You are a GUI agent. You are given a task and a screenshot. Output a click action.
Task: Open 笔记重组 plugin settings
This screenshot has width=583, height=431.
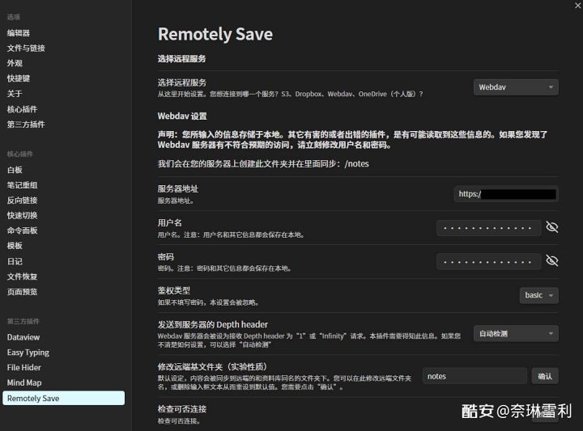[23, 185]
